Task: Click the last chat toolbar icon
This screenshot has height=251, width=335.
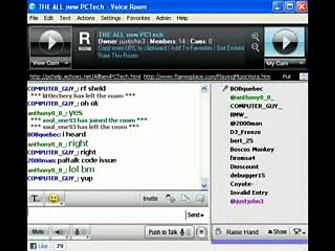Action: click(200, 198)
